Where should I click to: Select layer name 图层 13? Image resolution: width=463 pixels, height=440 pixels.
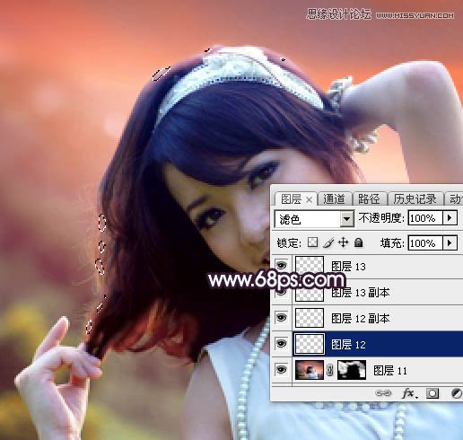click(348, 266)
